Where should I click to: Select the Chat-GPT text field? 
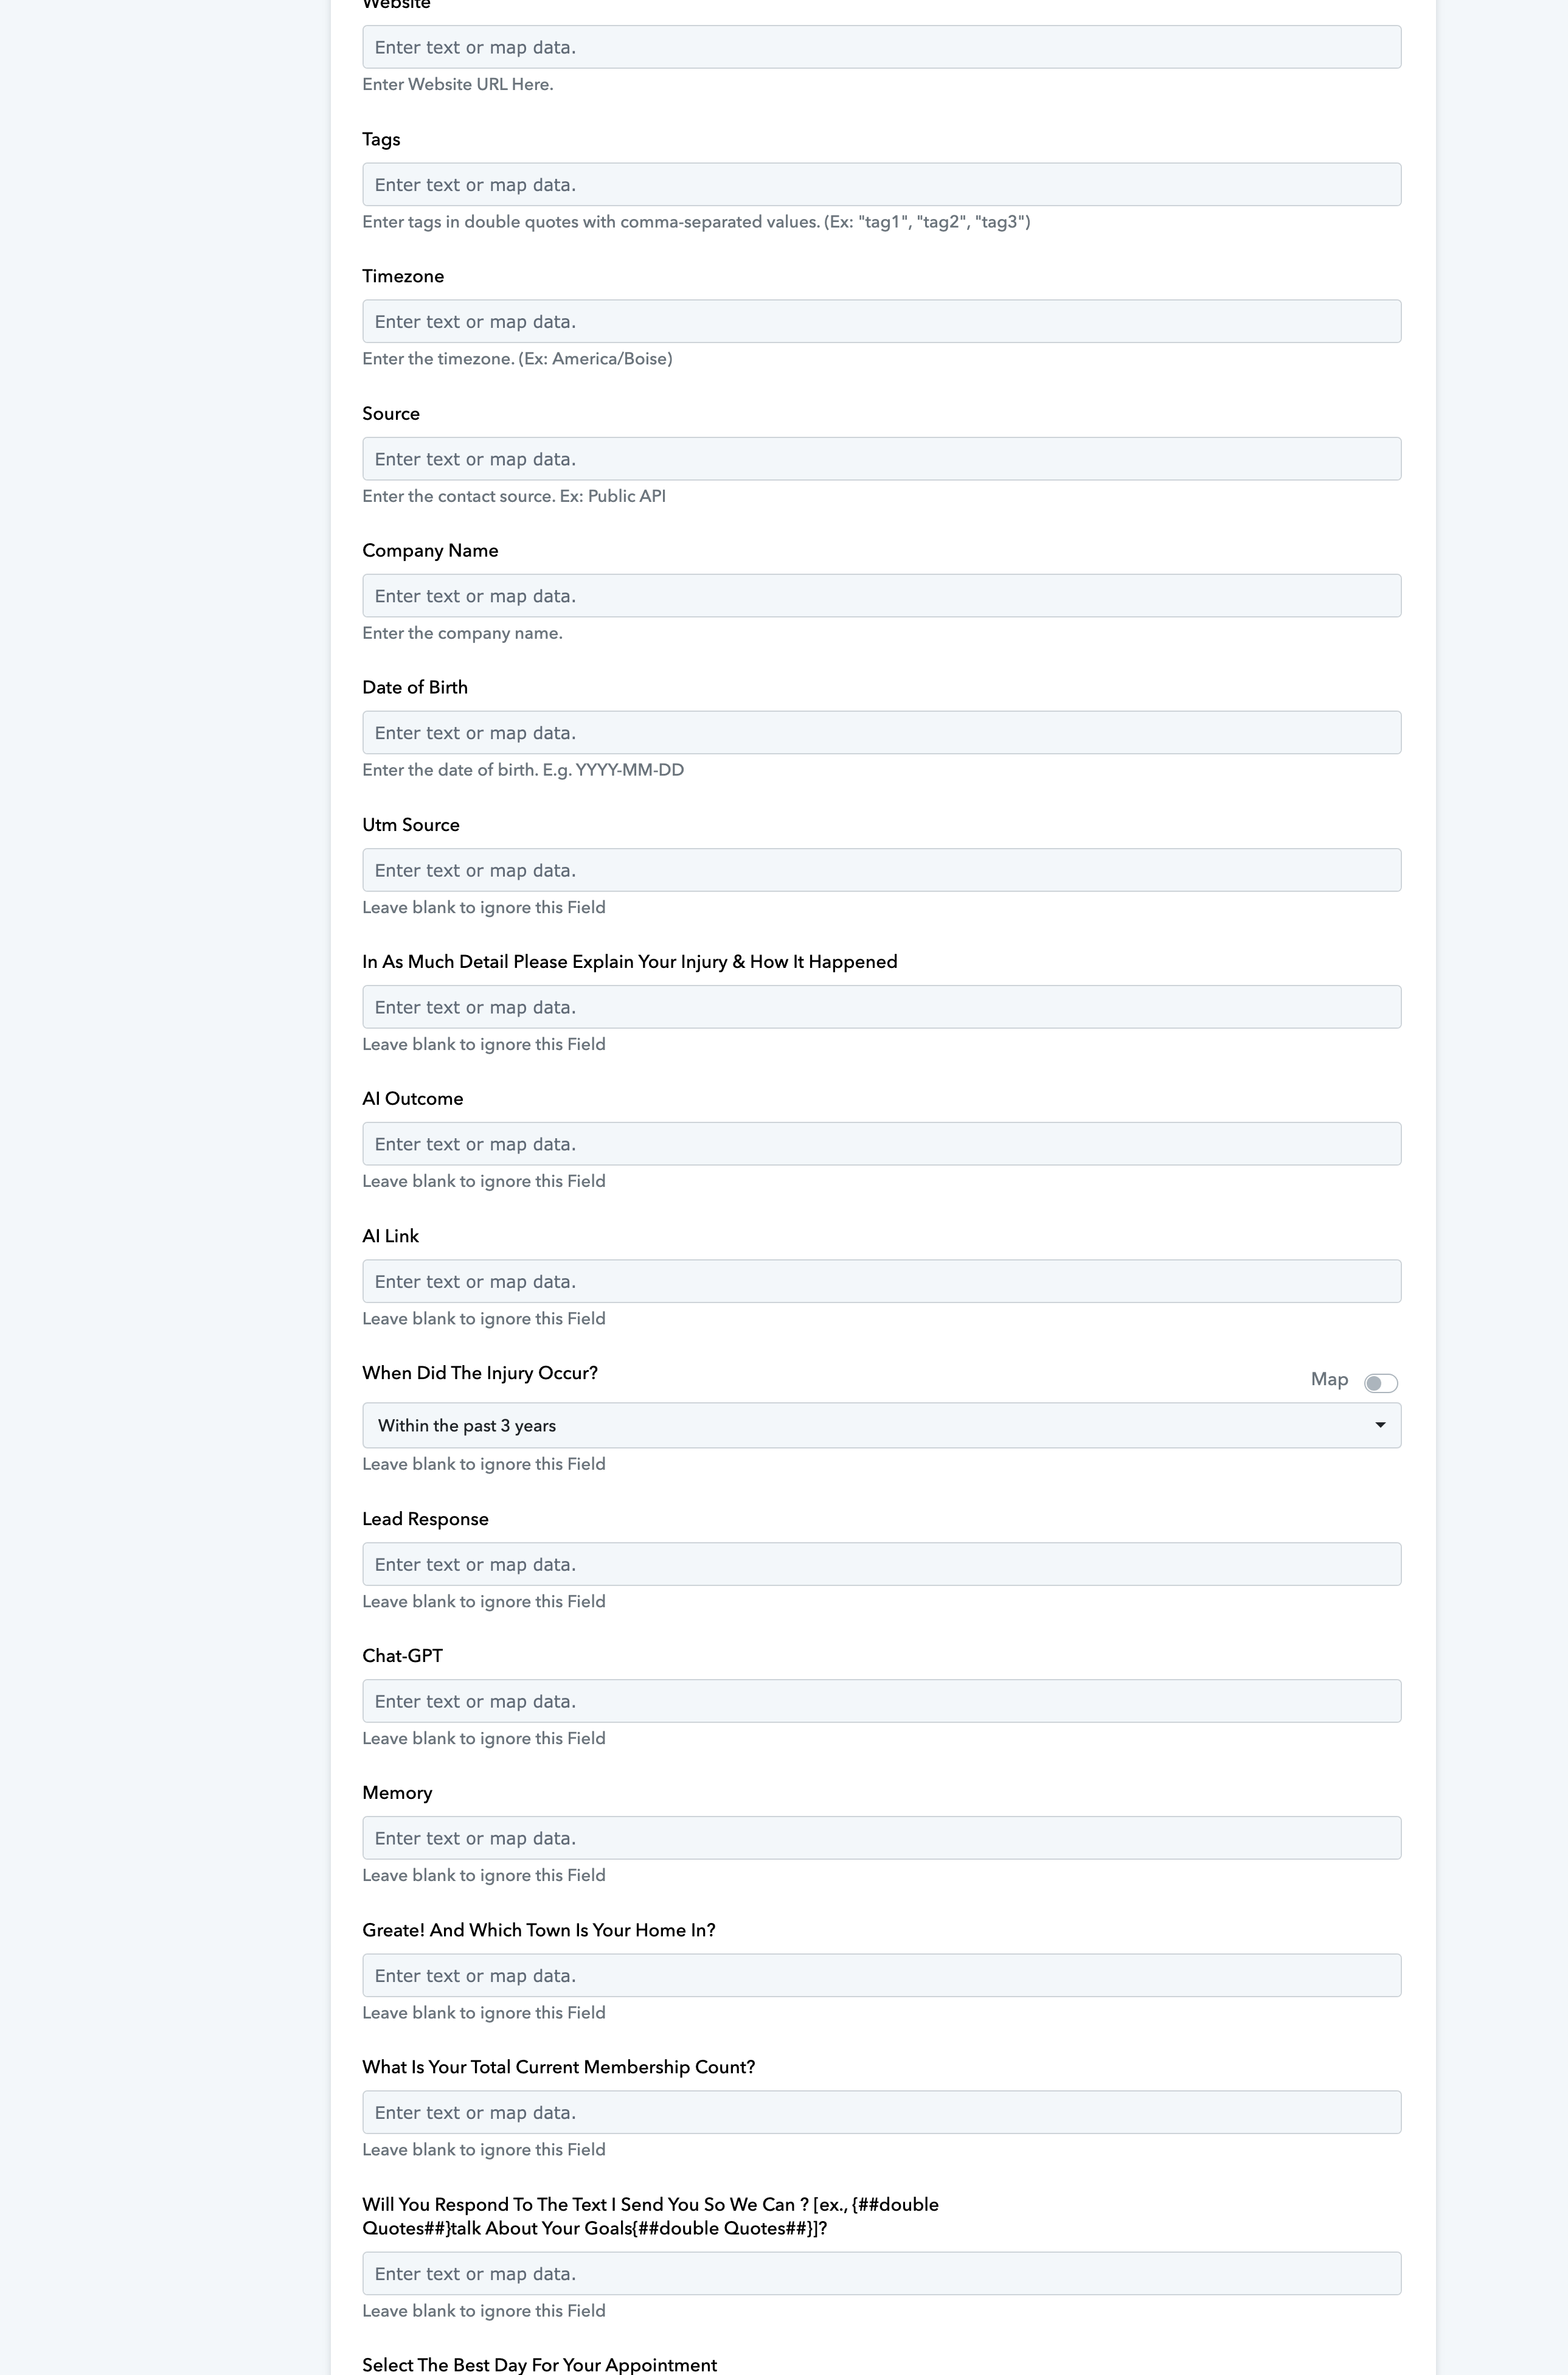[881, 1701]
